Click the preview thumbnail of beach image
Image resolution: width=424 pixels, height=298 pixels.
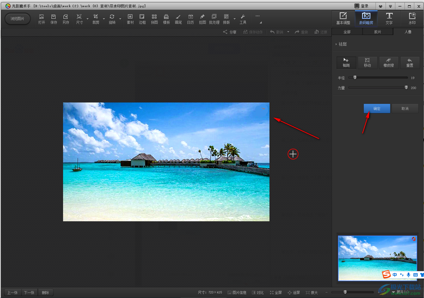coord(377,258)
